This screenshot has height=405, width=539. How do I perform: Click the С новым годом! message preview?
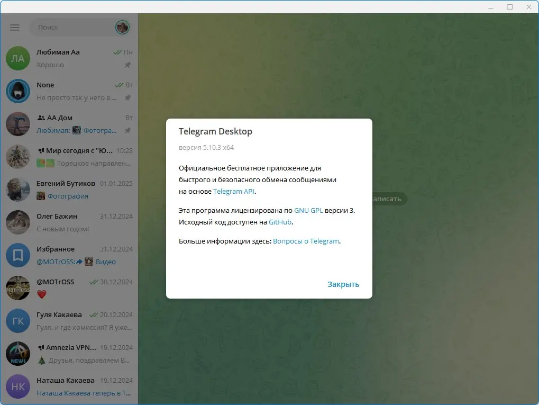[63, 229]
